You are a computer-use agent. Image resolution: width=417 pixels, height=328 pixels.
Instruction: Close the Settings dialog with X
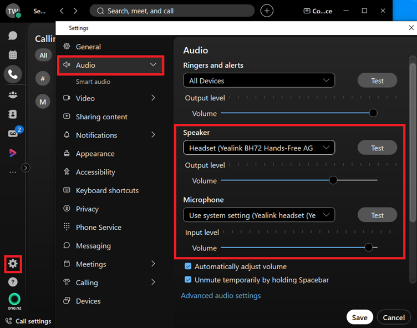click(x=411, y=28)
